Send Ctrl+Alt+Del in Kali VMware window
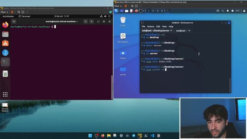Screen dimensions: 247x139 point(132,6)
